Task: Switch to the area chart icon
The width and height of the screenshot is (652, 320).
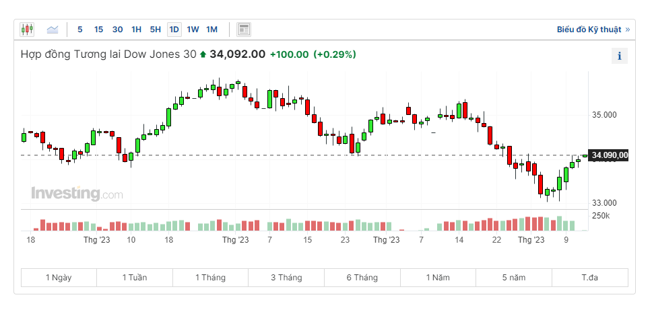Action: coord(53,30)
